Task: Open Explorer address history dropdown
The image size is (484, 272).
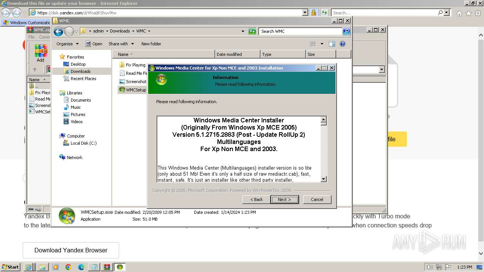Action: 243,31
